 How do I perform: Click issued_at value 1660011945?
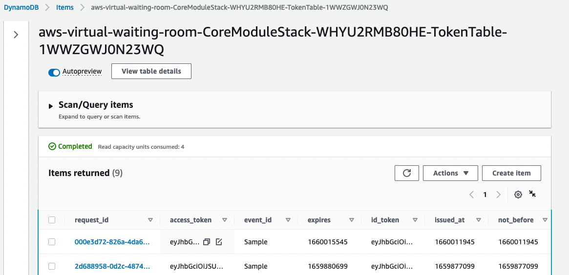point(455,242)
